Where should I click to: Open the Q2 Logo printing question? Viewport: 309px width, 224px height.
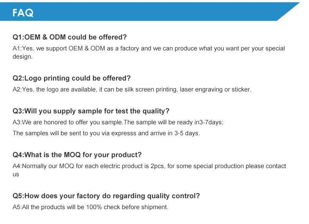[72, 78]
